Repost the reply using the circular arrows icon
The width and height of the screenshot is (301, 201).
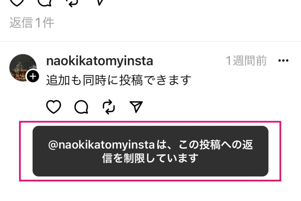pyautogui.click(x=109, y=107)
